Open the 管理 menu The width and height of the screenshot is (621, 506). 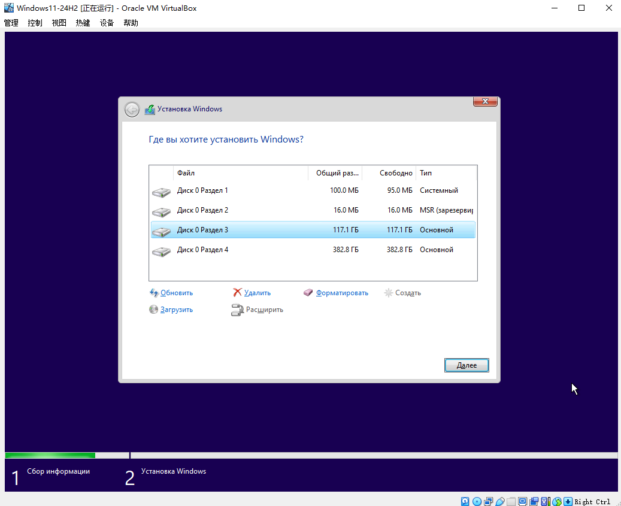click(x=11, y=23)
